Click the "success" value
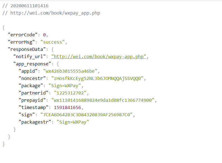This screenshot has height=163, width=222. 52,42
